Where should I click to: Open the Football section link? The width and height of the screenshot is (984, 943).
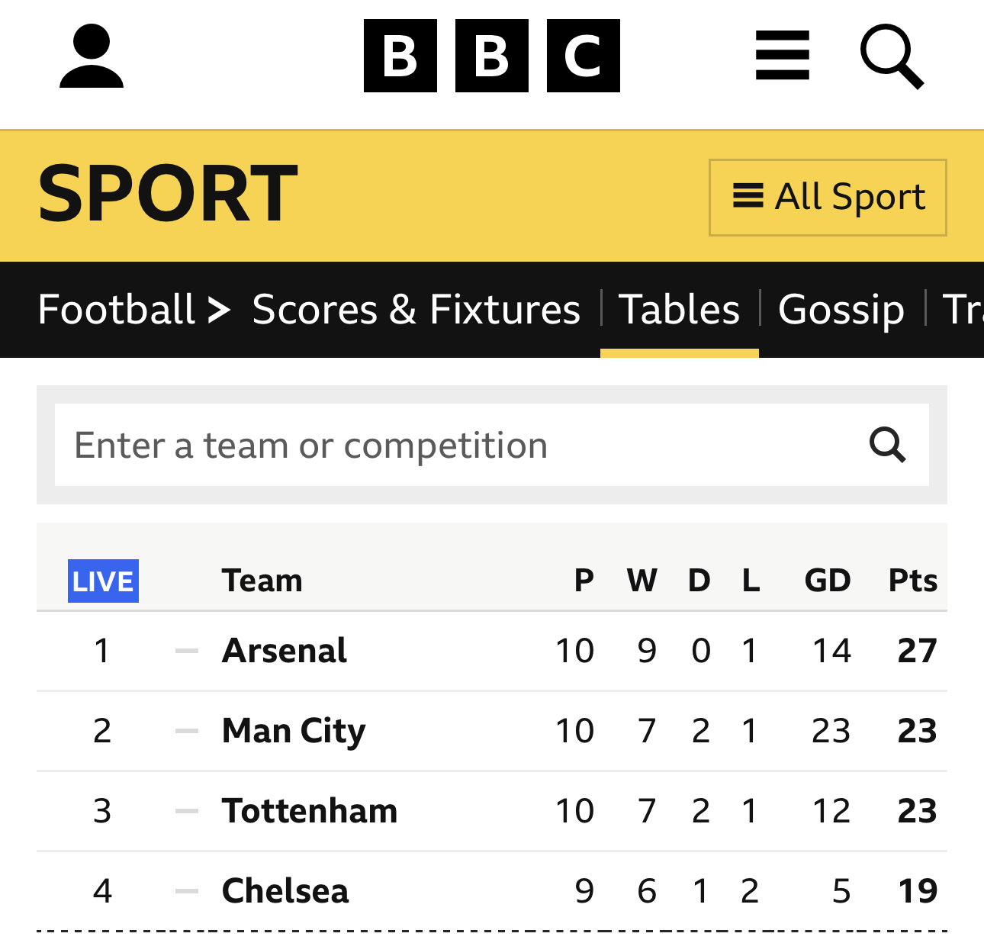click(x=117, y=310)
